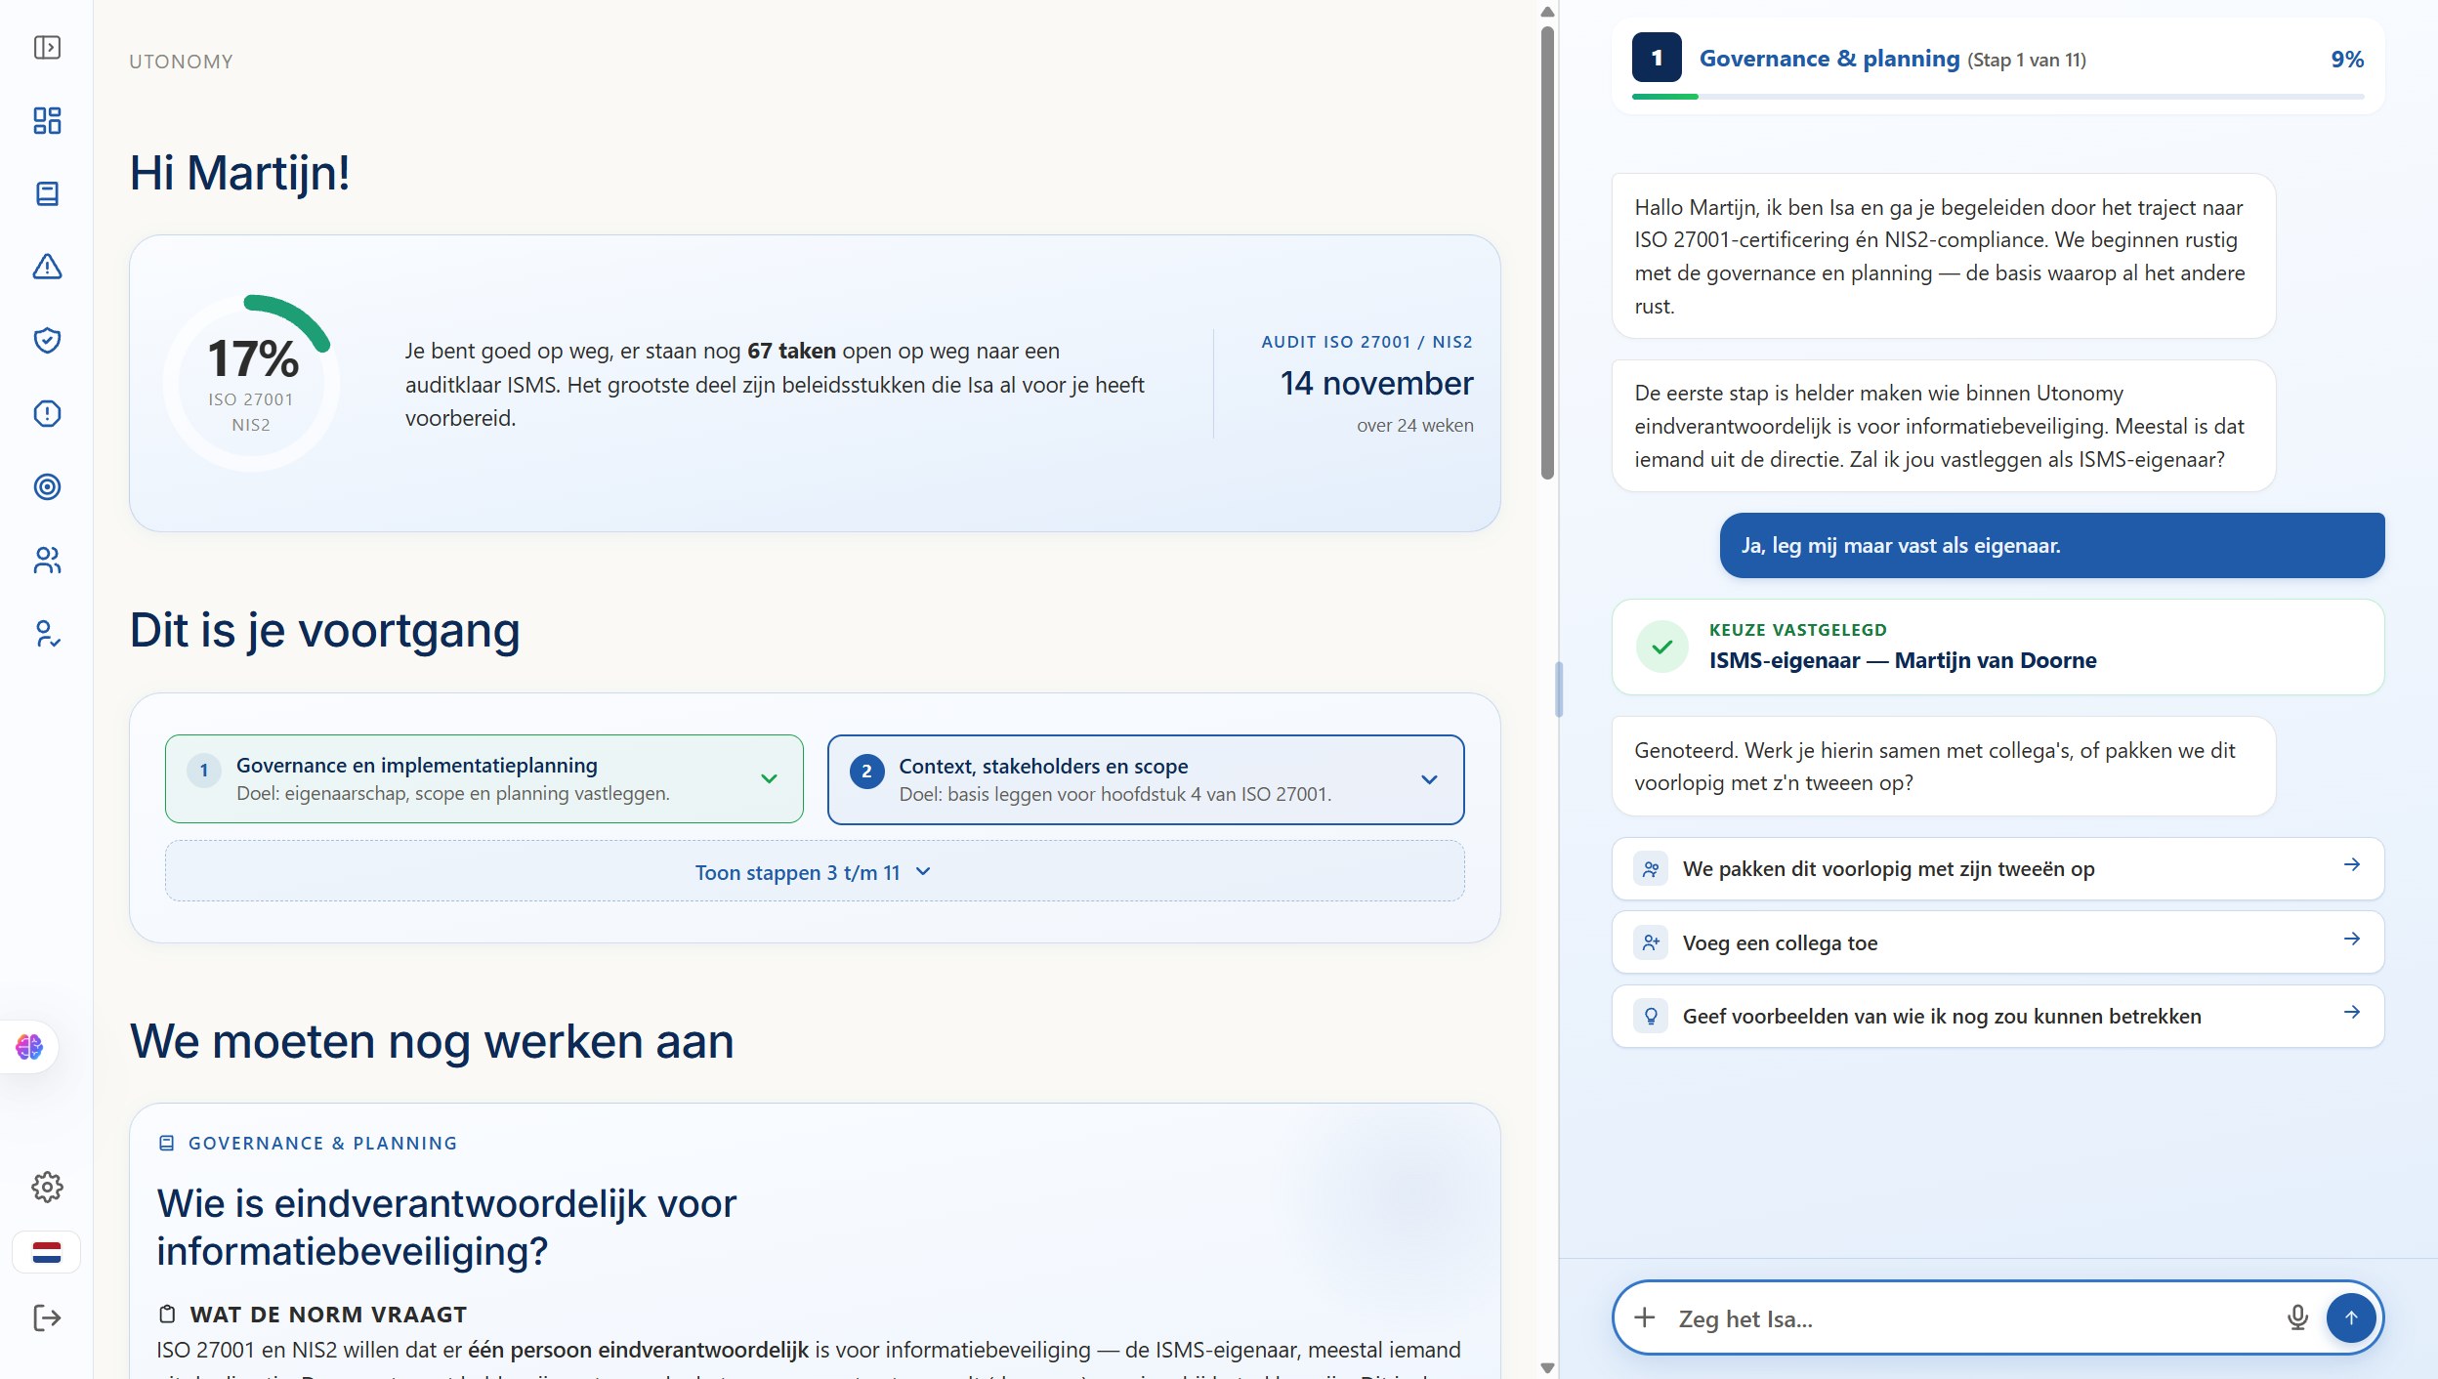This screenshot has height=1379, width=2438.
Task: Click the step 1 badge in chat header
Action: tap(1657, 58)
